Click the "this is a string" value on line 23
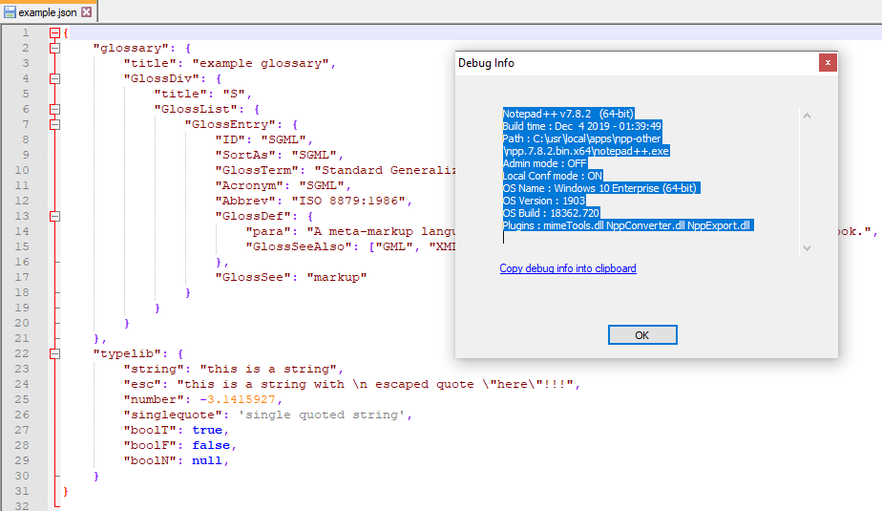This screenshot has height=511, width=882. [x=269, y=370]
